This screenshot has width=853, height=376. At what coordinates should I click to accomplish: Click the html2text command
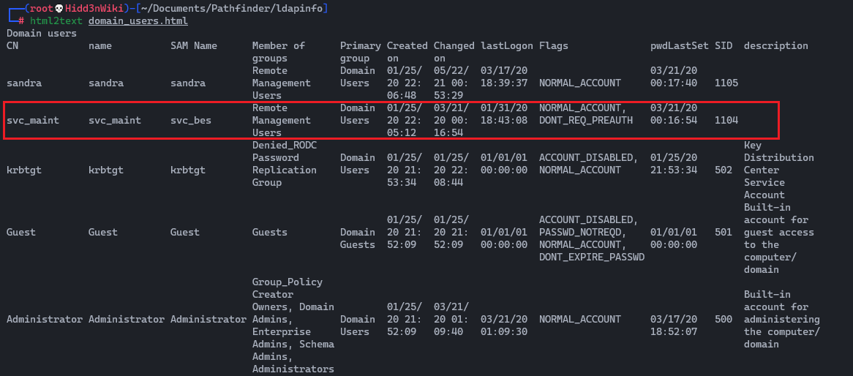click(56, 20)
